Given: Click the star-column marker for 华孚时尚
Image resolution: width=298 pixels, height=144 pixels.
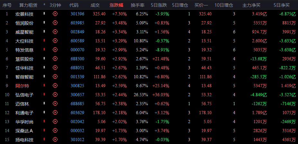Looking at the screenshot, I should 44,121.
